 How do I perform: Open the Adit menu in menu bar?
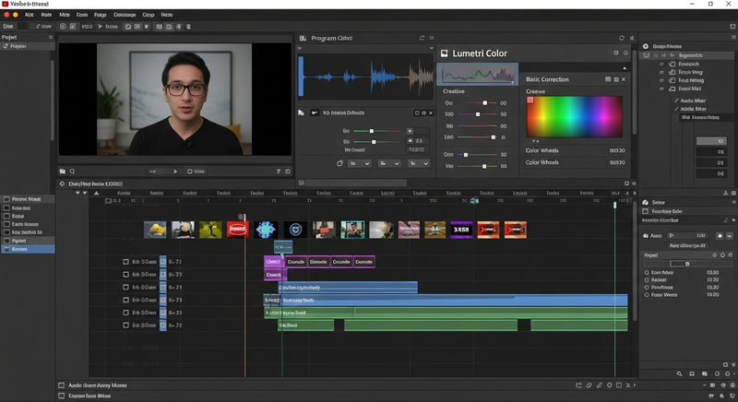point(30,15)
